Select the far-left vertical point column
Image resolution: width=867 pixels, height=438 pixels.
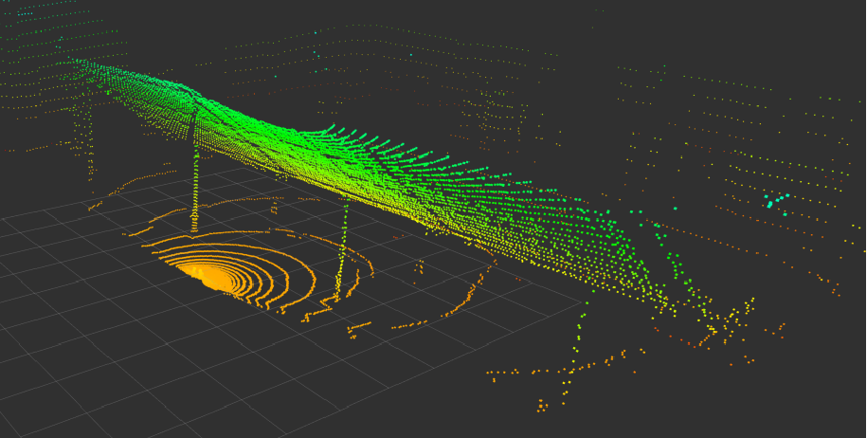coord(89,142)
